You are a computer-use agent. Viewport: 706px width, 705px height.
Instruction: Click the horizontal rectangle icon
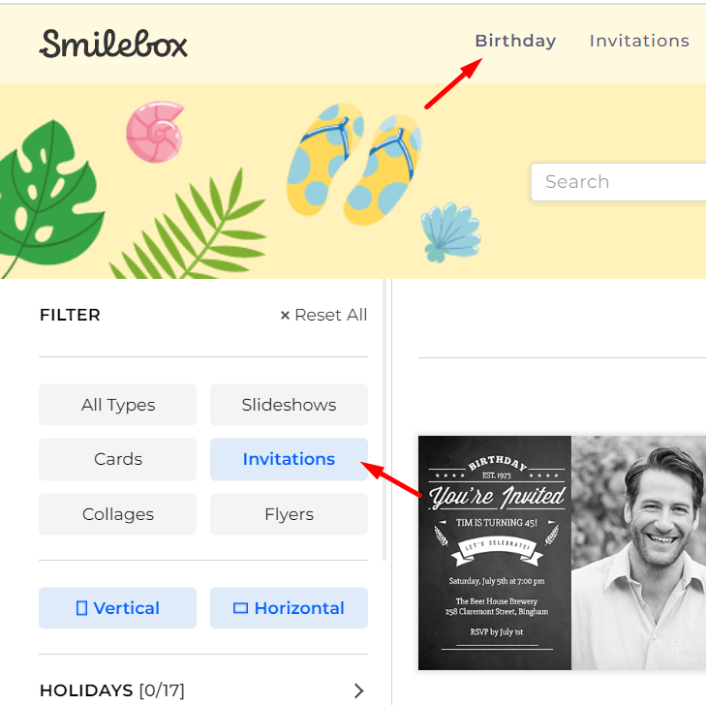(240, 608)
